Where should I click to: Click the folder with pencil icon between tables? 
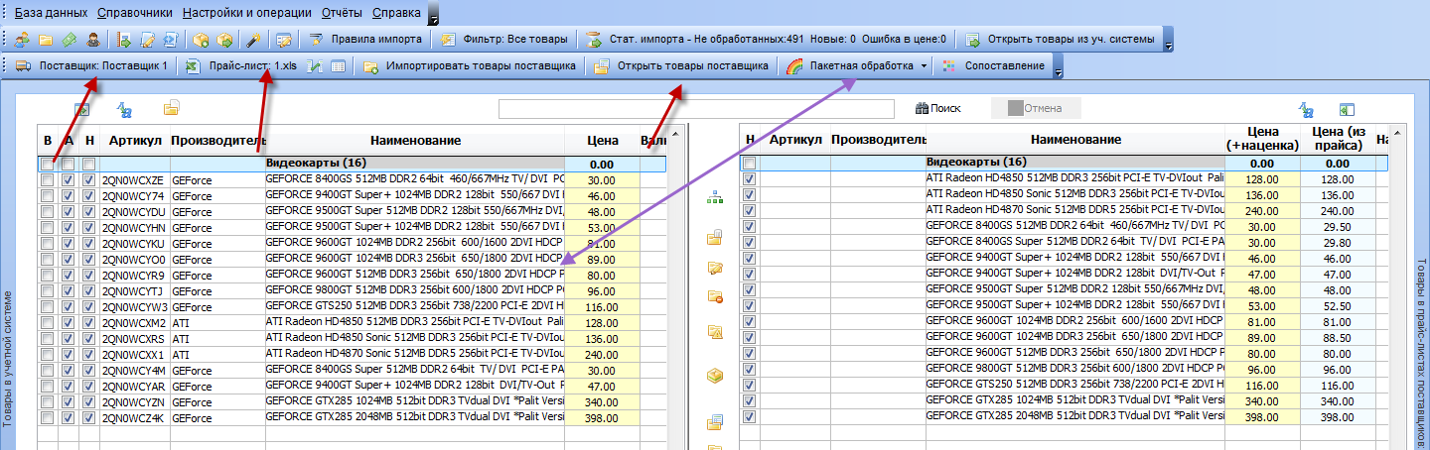point(715,268)
